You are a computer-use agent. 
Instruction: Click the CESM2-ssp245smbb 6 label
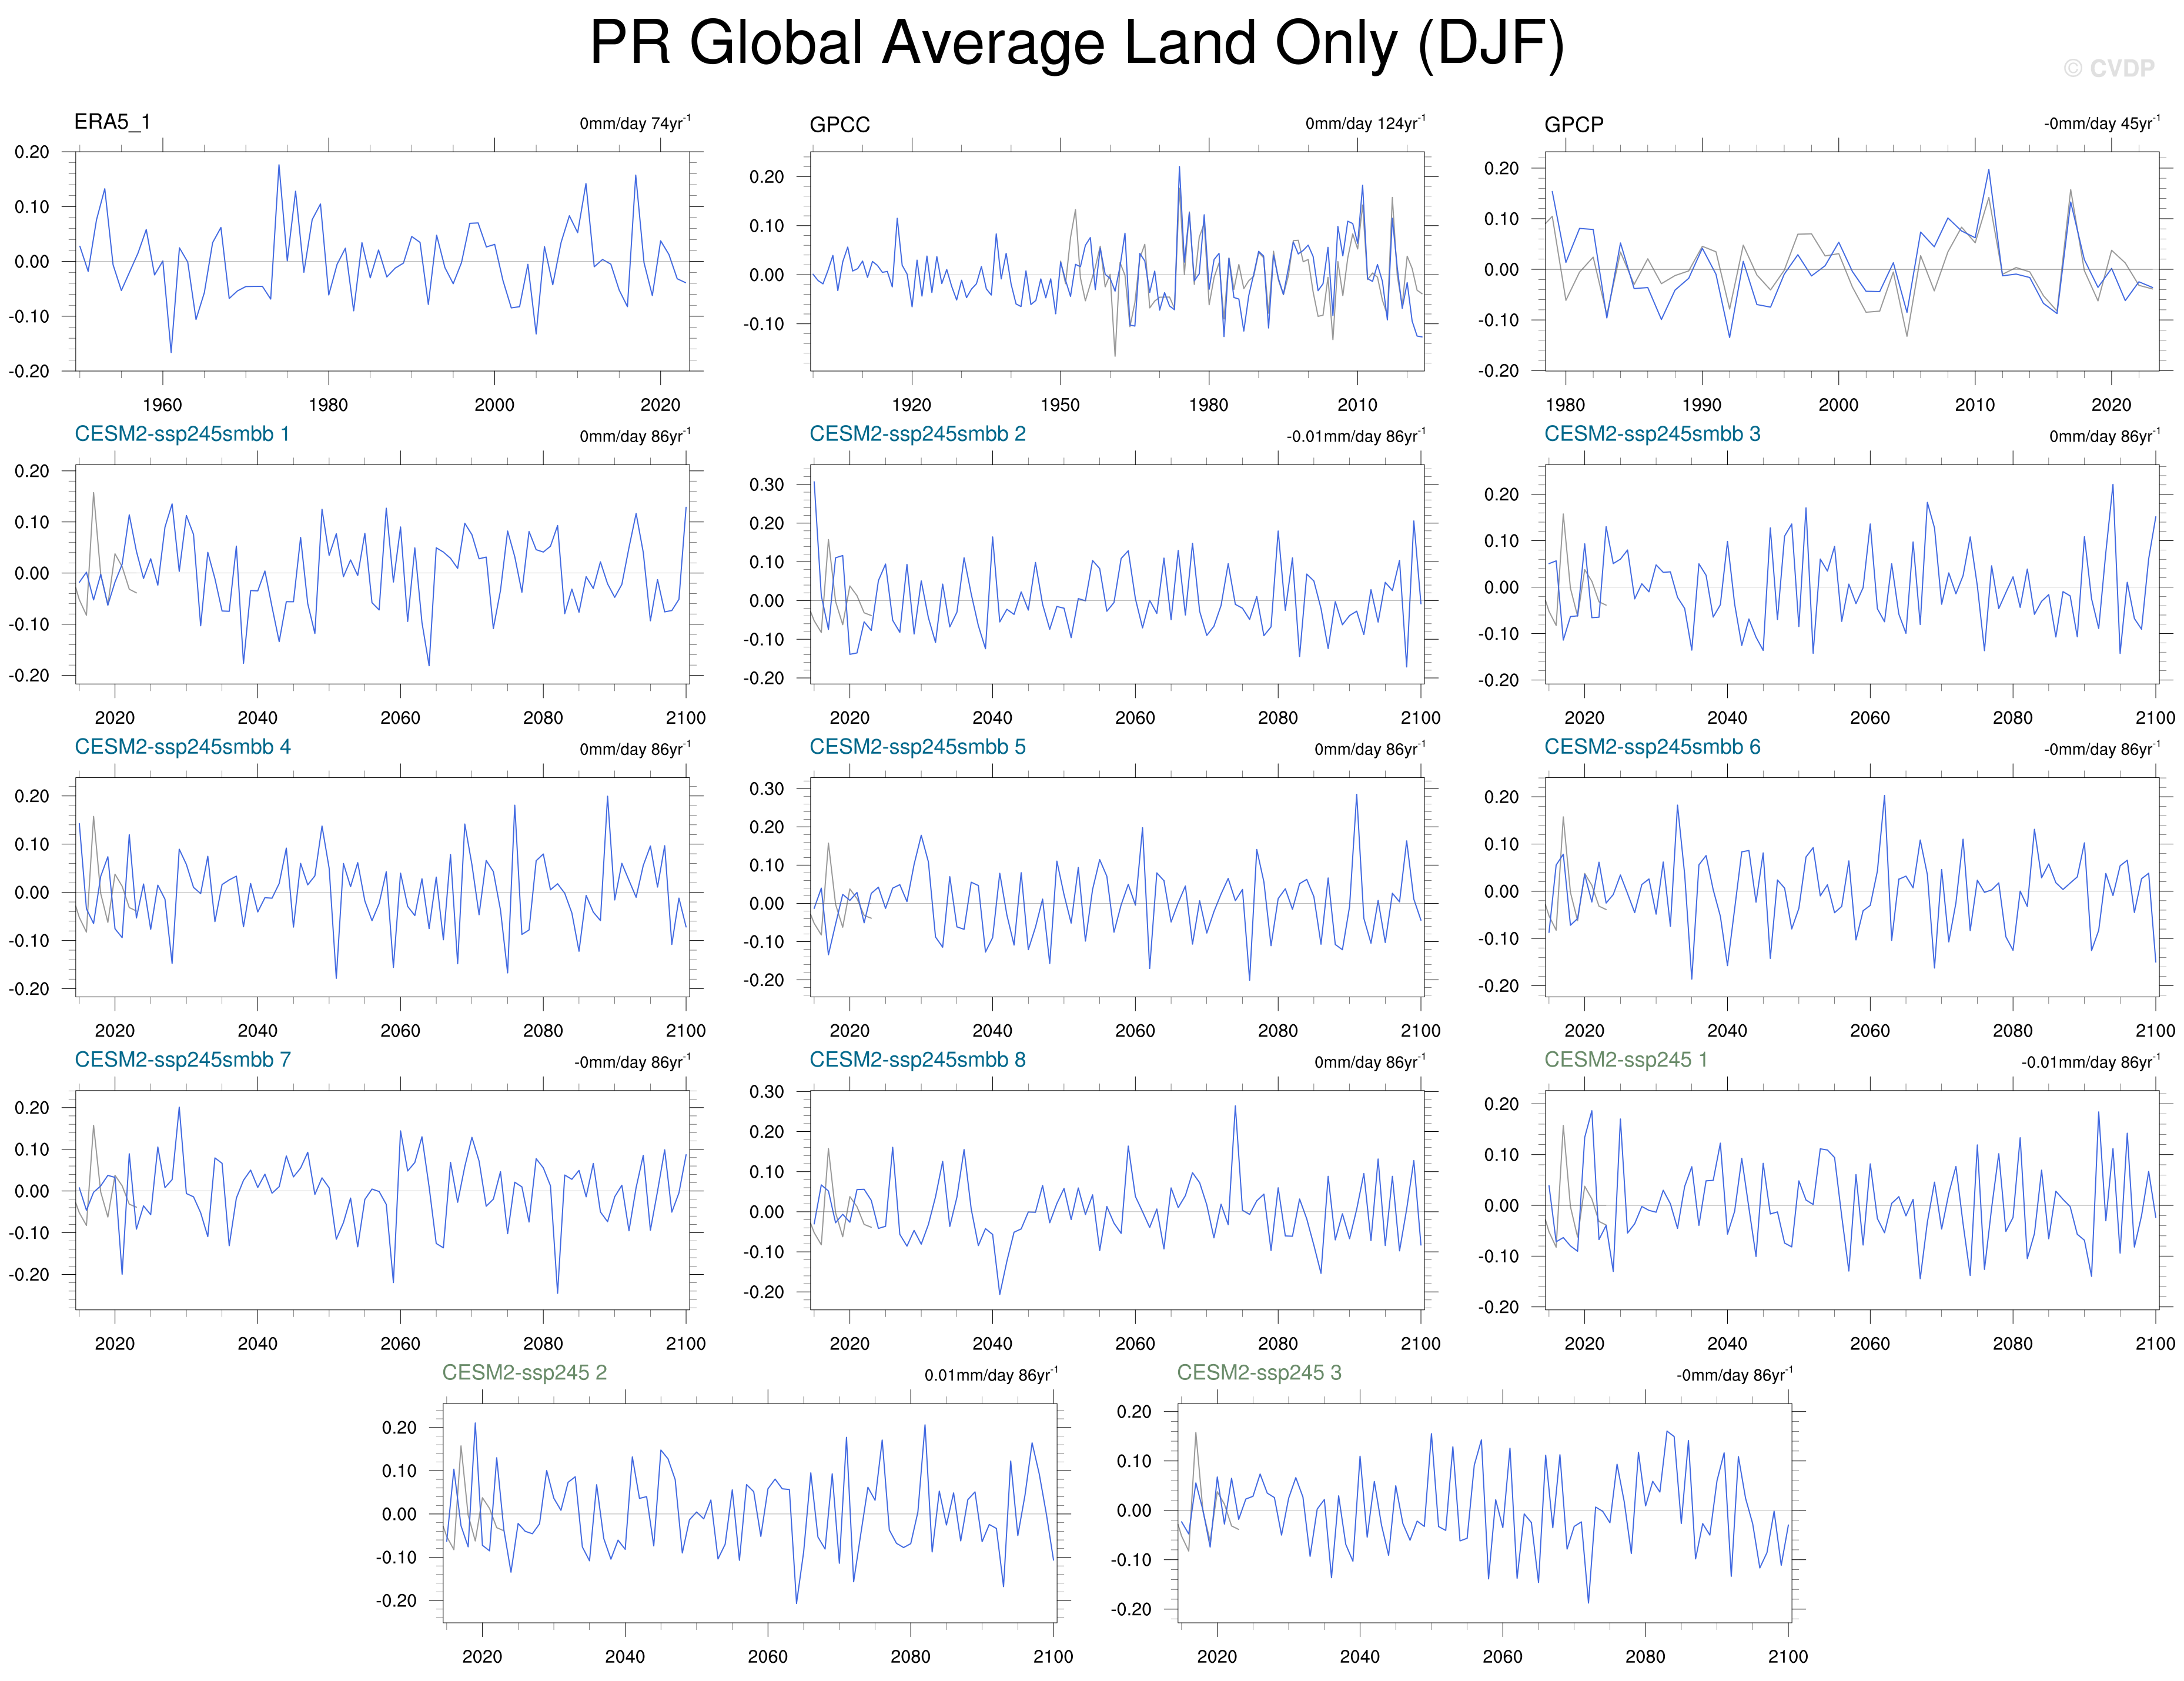[1652, 747]
